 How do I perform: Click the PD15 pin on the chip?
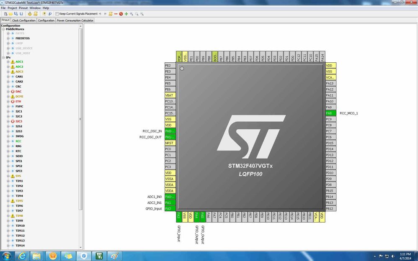[331, 143]
